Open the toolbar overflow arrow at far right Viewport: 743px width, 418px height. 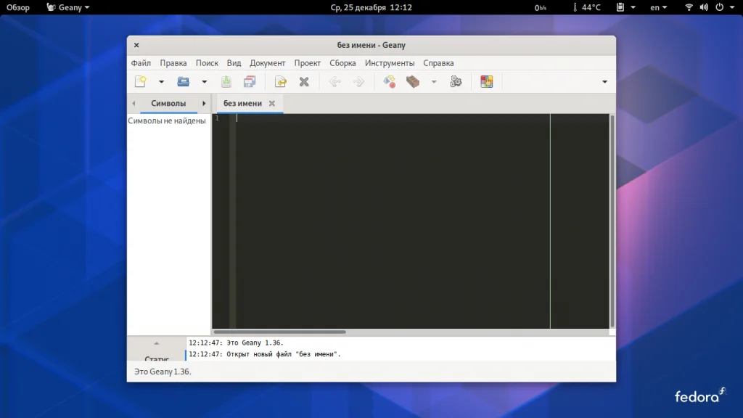[x=604, y=82]
